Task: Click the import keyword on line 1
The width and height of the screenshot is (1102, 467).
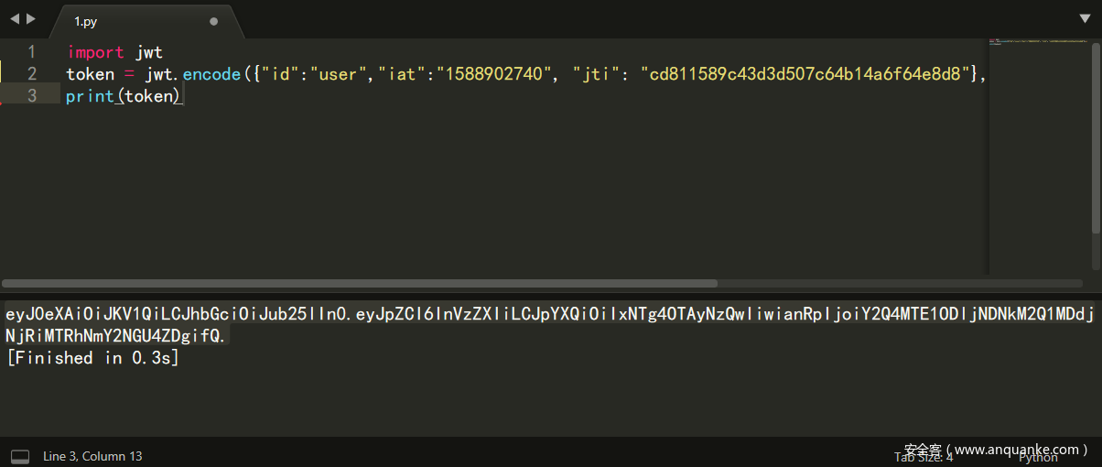Action: tap(96, 52)
